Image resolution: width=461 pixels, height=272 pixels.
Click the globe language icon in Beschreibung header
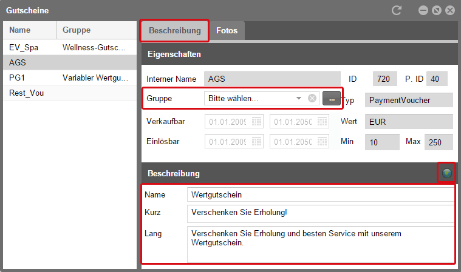(x=447, y=174)
